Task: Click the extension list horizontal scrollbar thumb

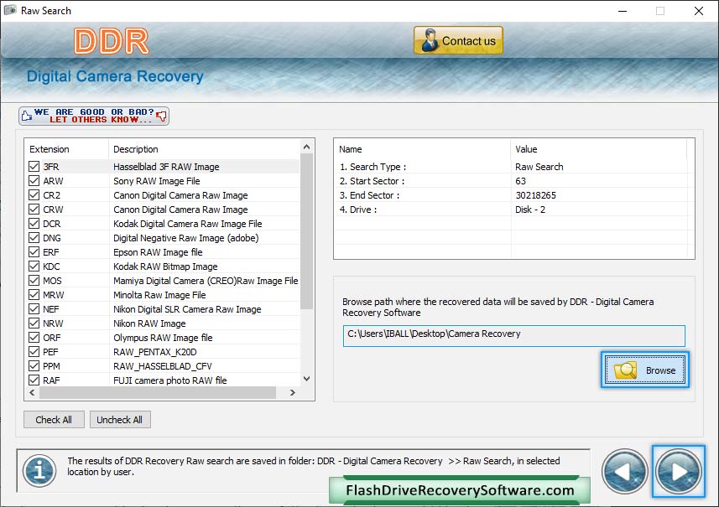Action: [158, 392]
